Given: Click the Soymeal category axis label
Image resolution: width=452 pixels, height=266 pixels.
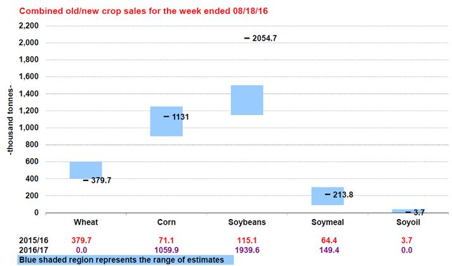Looking at the screenshot, I should pyautogui.click(x=328, y=223).
